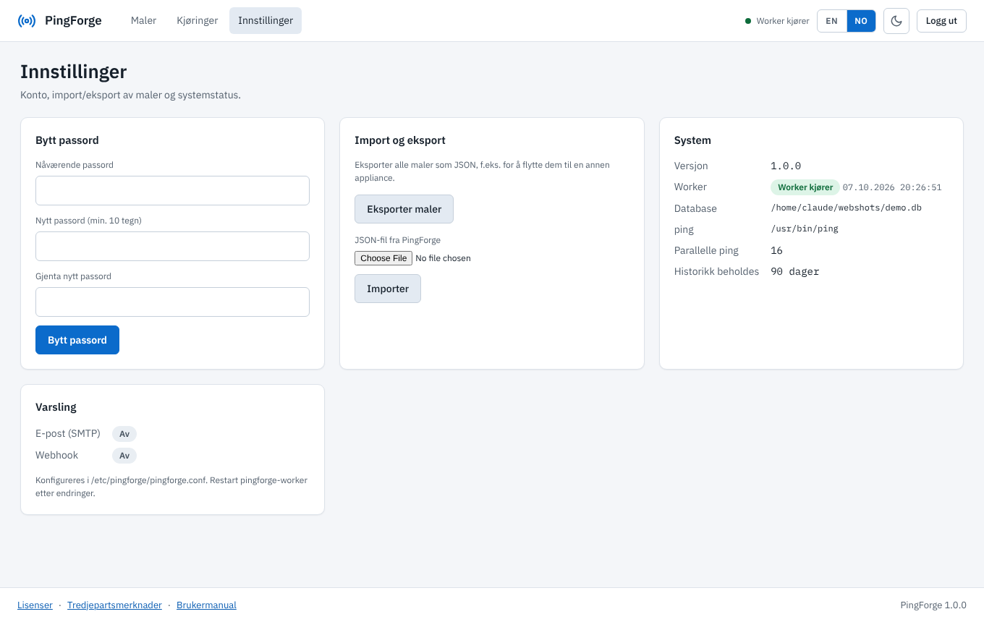This screenshot has width=984, height=622.
Task: Click the worker timestamp 07.10.2026 20:26:51
Action: 892,187
